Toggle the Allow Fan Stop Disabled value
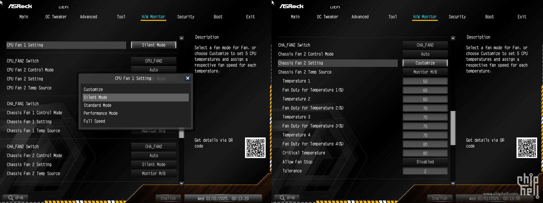The width and height of the screenshot is (543, 203). (x=425, y=162)
